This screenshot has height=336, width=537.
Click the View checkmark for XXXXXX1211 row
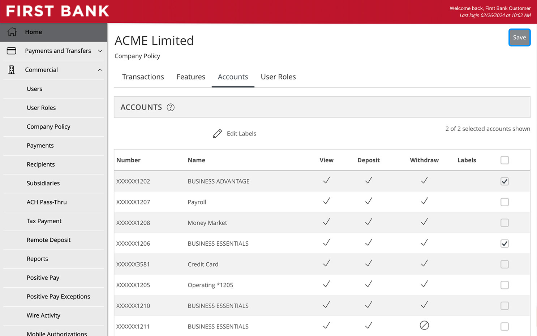click(x=326, y=326)
